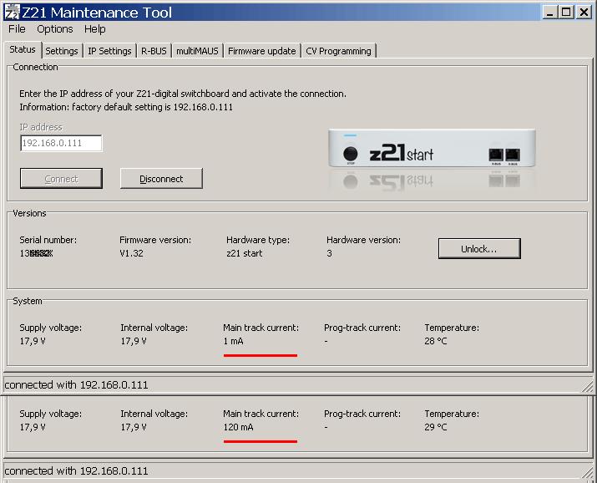597x483 pixels.
Task: Click the main track current value 1 mA
Action: (x=234, y=341)
